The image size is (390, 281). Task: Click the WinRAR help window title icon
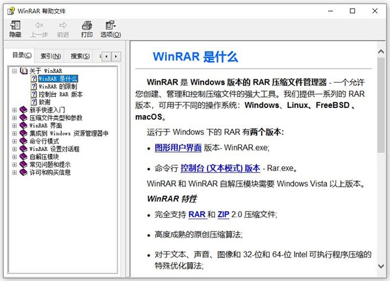coord(10,11)
